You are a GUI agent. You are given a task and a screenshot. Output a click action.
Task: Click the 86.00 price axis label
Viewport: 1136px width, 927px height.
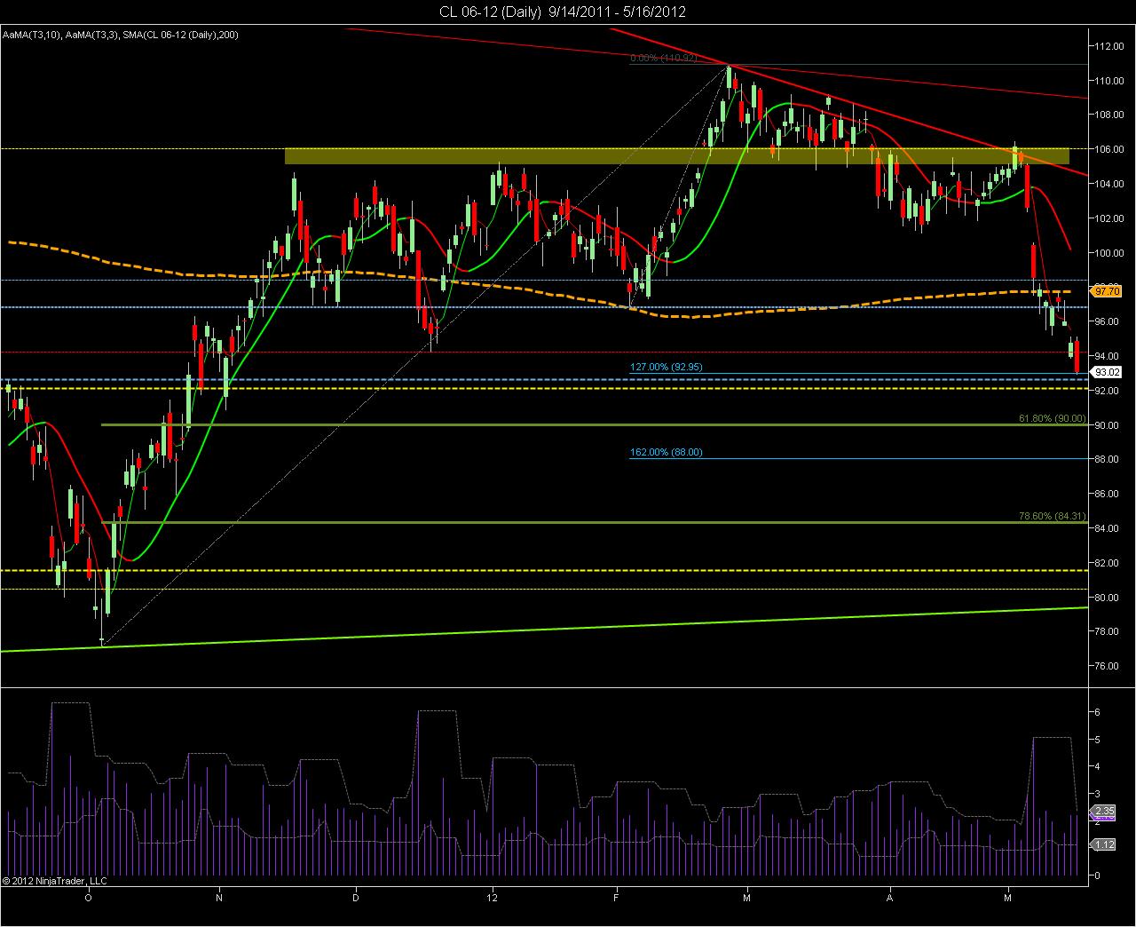click(x=1108, y=494)
